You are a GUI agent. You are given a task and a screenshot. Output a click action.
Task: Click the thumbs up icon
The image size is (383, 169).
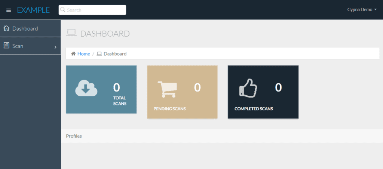pyautogui.click(x=248, y=88)
